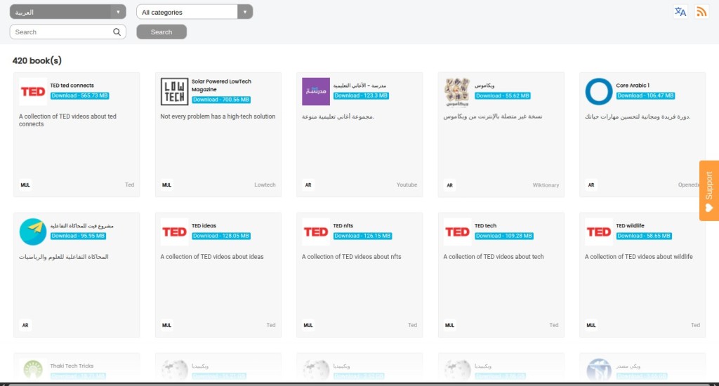Open the RSS feed icon
The width and height of the screenshot is (719, 386).
coord(701,12)
